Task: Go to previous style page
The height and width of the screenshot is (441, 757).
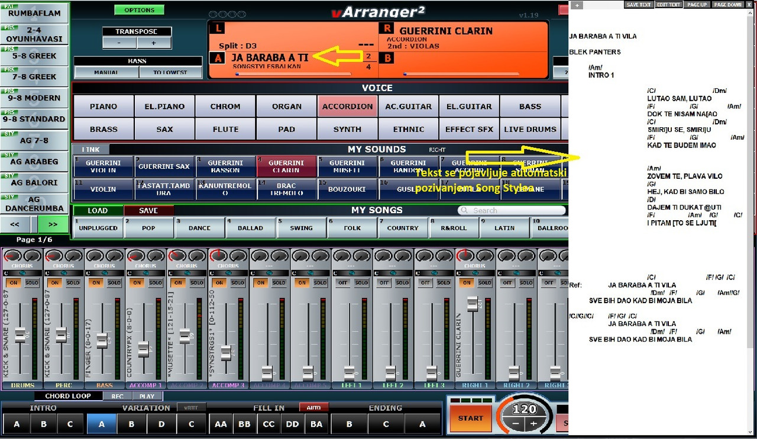Action: pos(17,224)
